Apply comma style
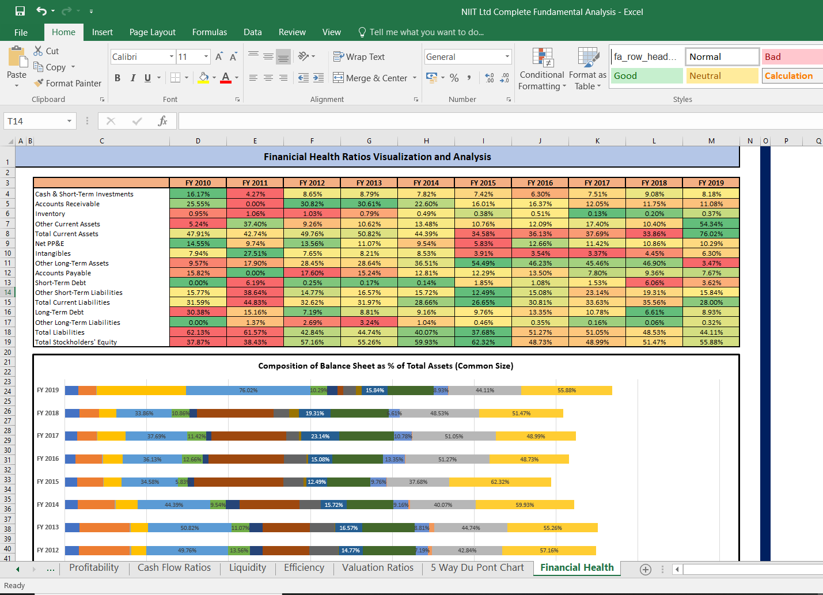Screen dimensions: 823x595 [469, 77]
